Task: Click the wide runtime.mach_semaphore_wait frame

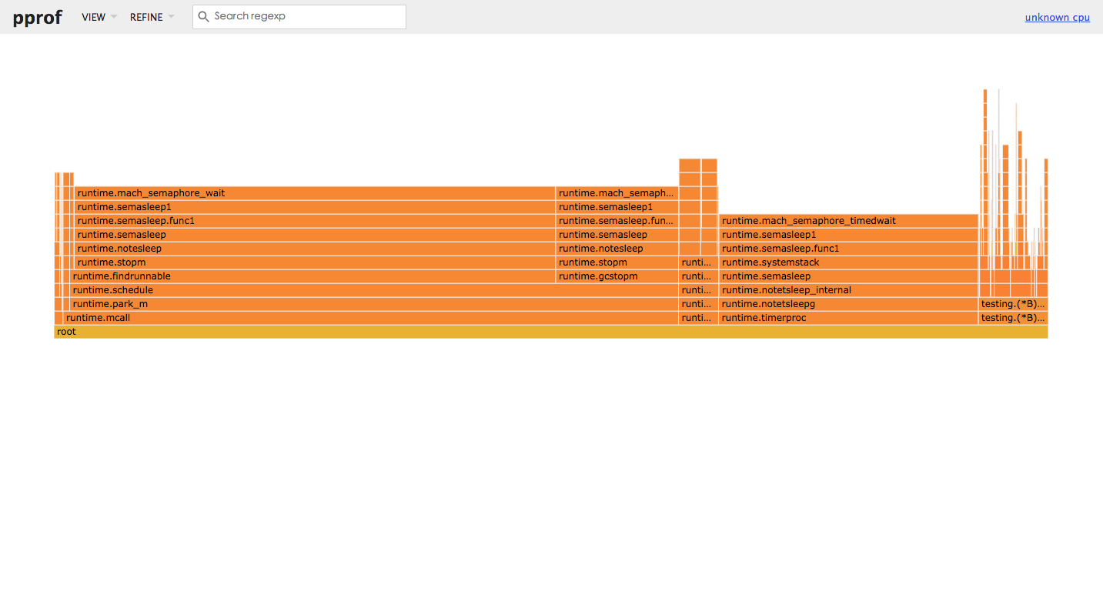Action: (315, 193)
